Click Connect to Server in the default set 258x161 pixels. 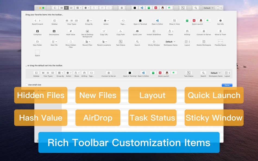[109, 73]
